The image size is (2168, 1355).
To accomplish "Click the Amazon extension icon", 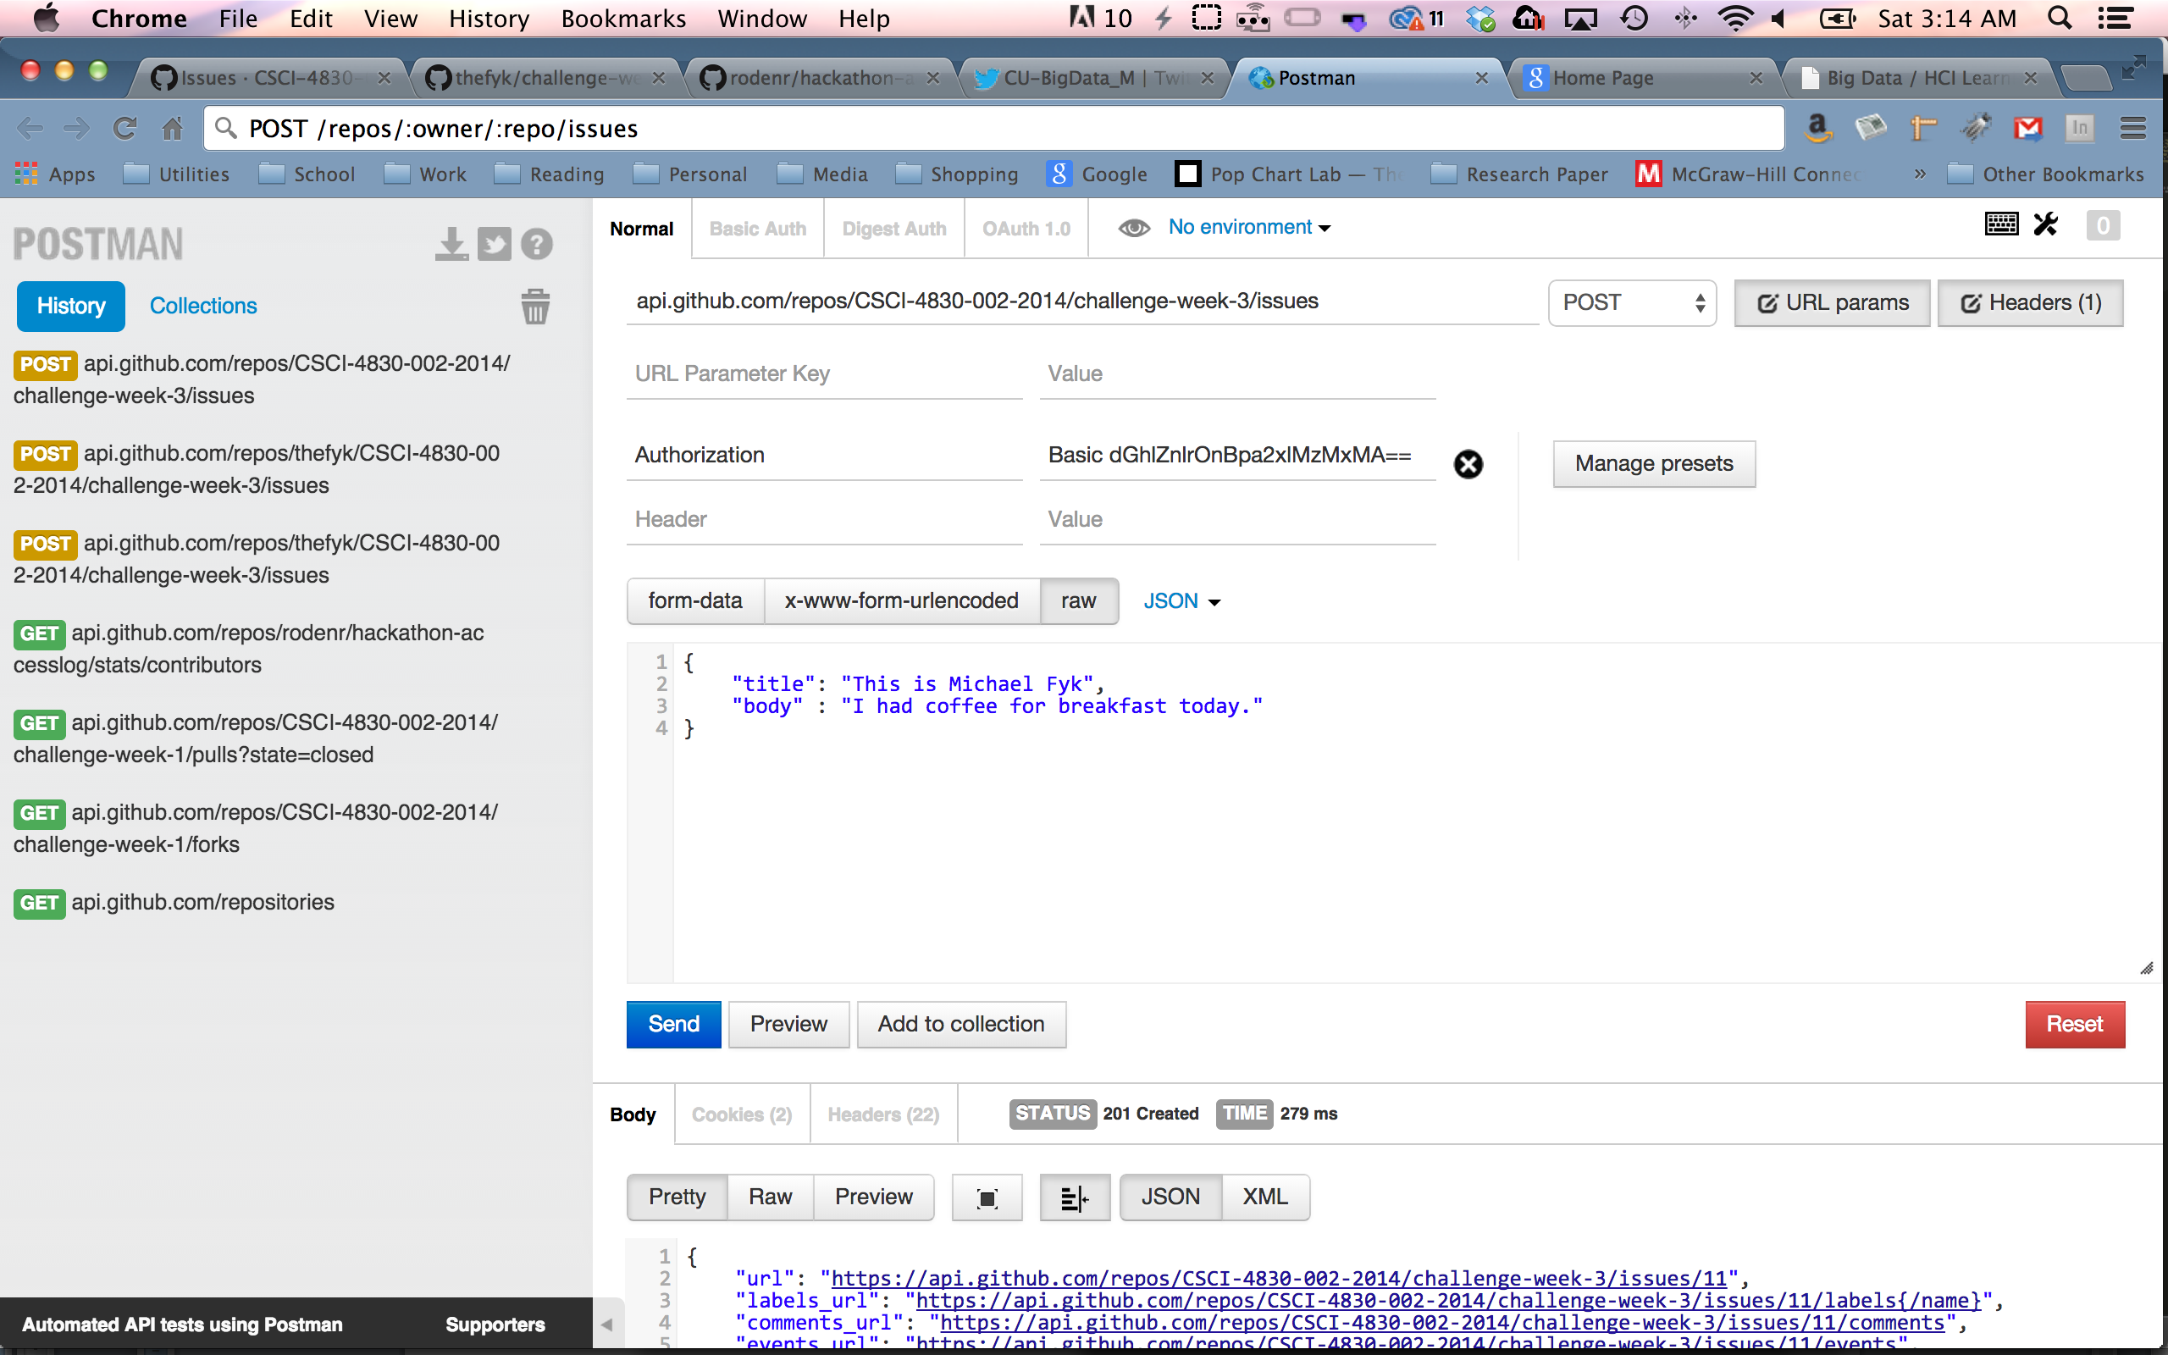I will click(x=1817, y=128).
